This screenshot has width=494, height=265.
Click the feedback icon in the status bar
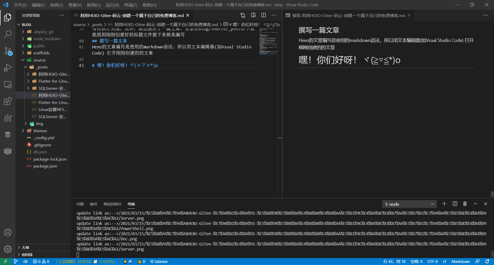[x=477, y=261]
